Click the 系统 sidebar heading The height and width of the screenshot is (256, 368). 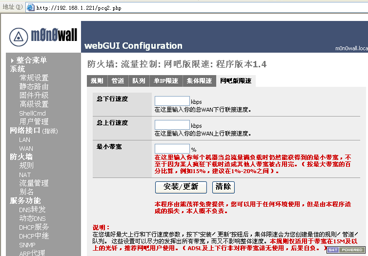[18, 69]
